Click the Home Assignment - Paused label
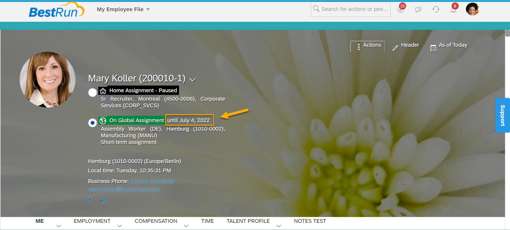The width and height of the screenshot is (510, 230). (143, 91)
